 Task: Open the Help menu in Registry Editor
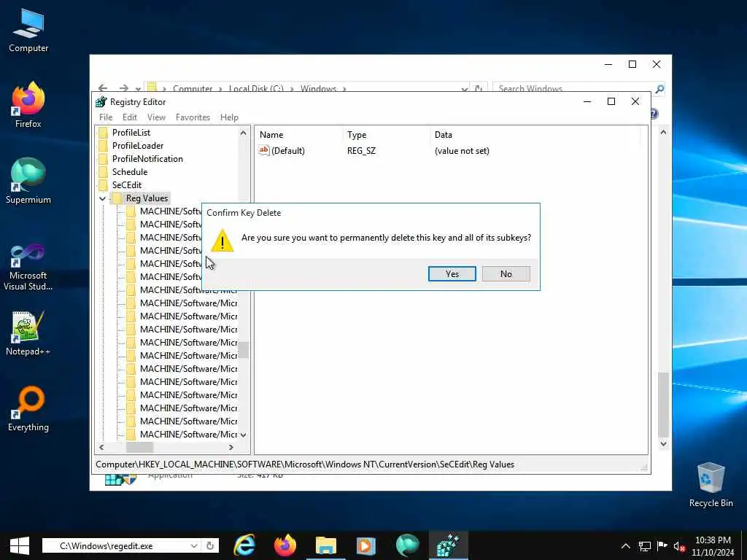pos(229,117)
